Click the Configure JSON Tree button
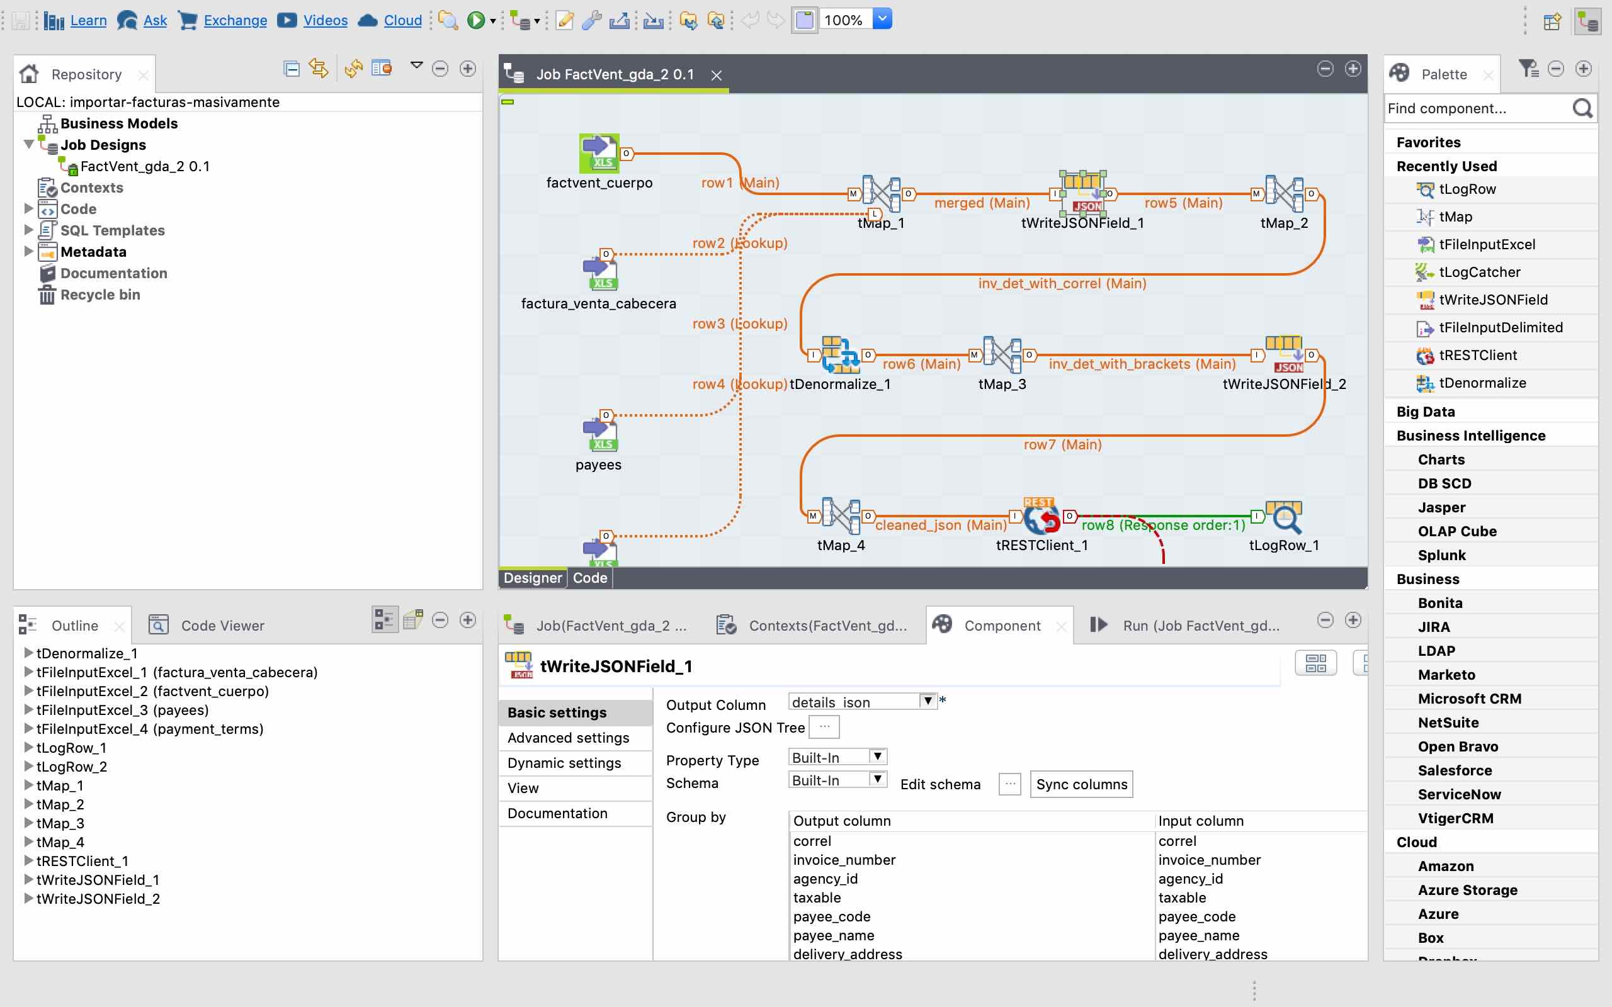The width and height of the screenshot is (1612, 1007). tap(823, 726)
